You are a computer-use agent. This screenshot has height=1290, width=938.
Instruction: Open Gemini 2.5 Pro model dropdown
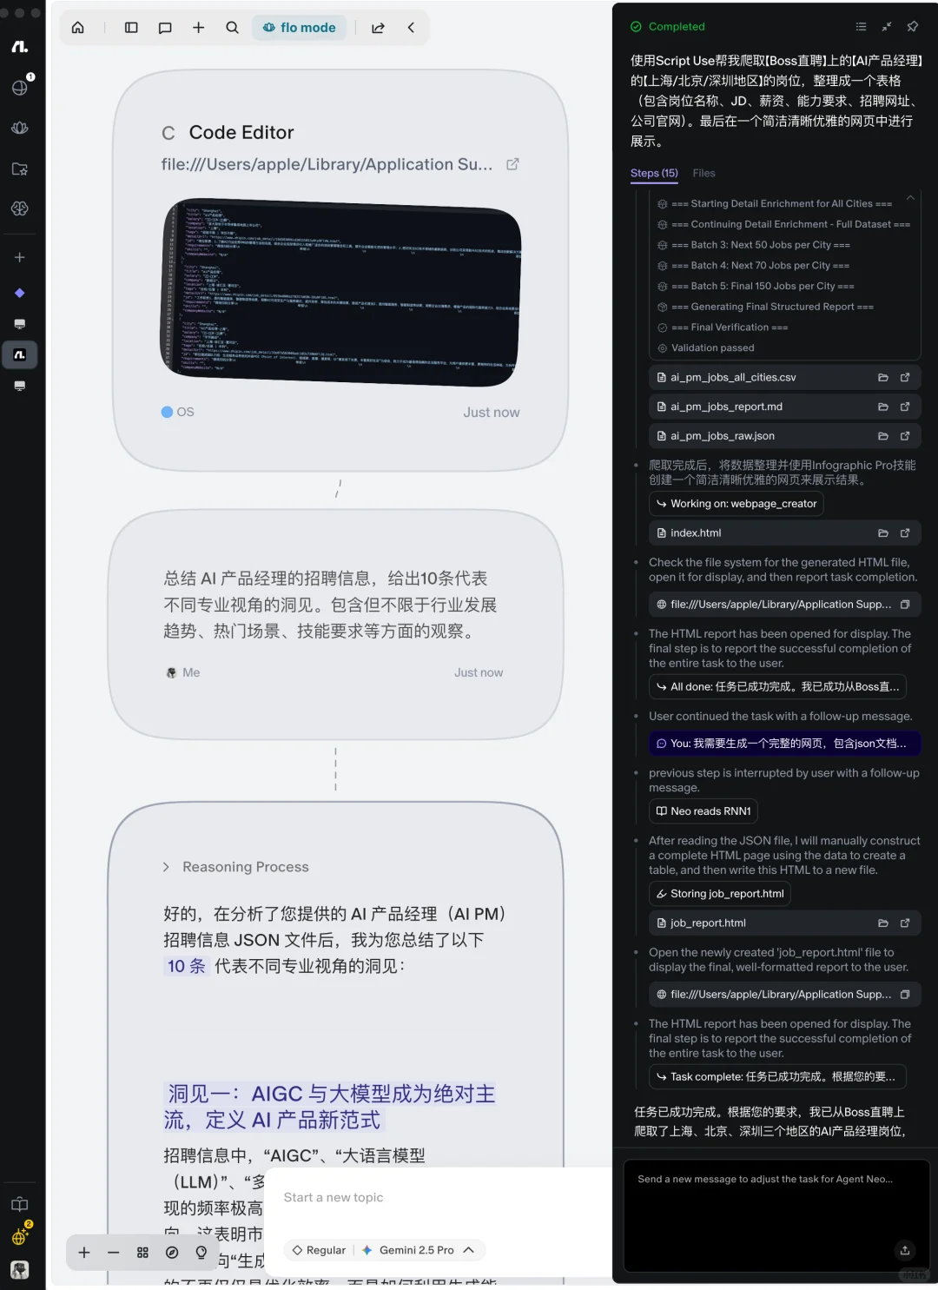click(x=418, y=1250)
